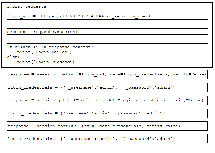Click the login_url variable name in code

[x=19, y=16]
